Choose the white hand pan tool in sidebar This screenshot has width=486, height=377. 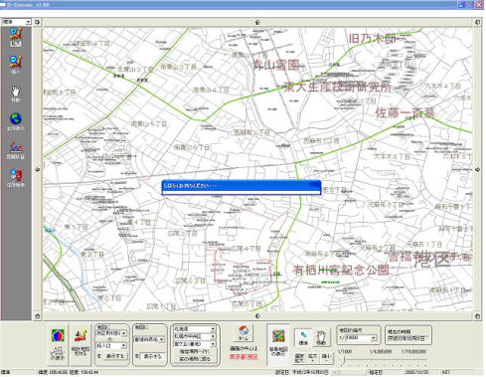[16, 94]
